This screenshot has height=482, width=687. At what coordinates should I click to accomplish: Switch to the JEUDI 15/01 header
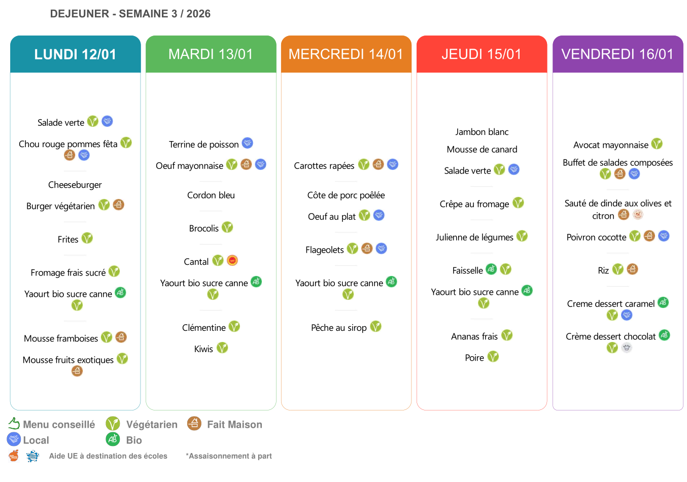(x=482, y=54)
